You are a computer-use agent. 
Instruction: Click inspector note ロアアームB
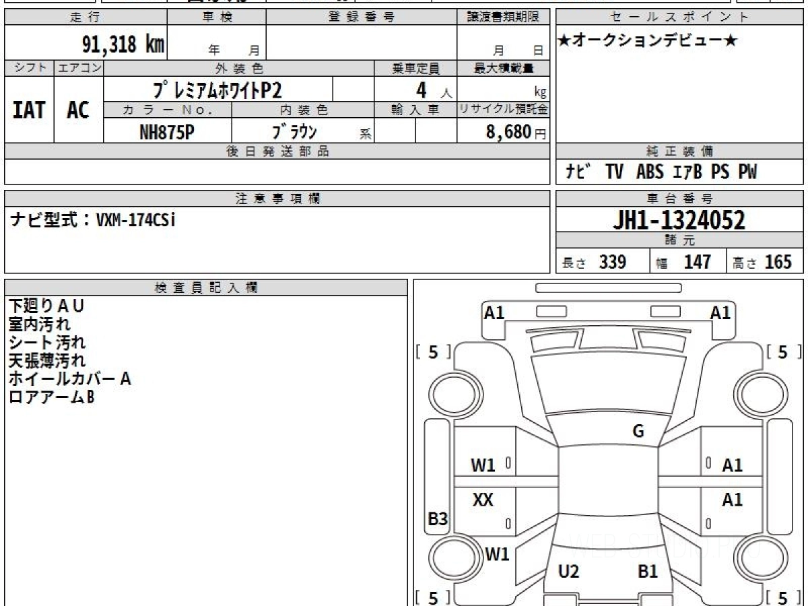pyautogui.click(x=51, y=397)
